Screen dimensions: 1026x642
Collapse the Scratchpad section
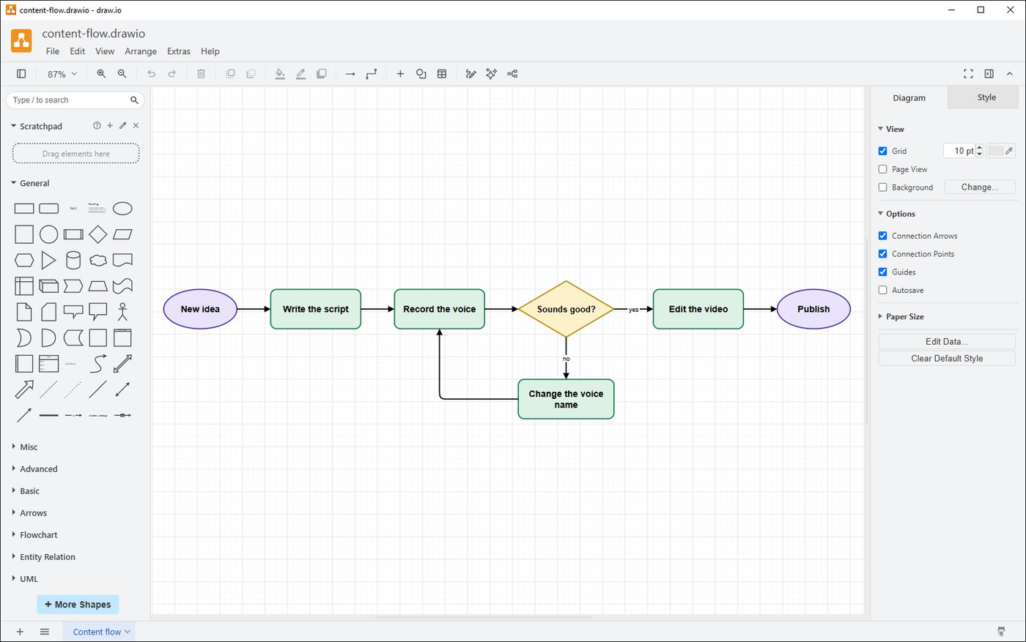tap(37, 126)
